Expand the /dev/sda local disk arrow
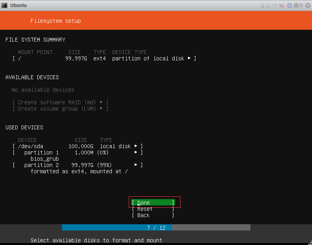The width and height of the screenshot is (312, 245). click(136, 146)
